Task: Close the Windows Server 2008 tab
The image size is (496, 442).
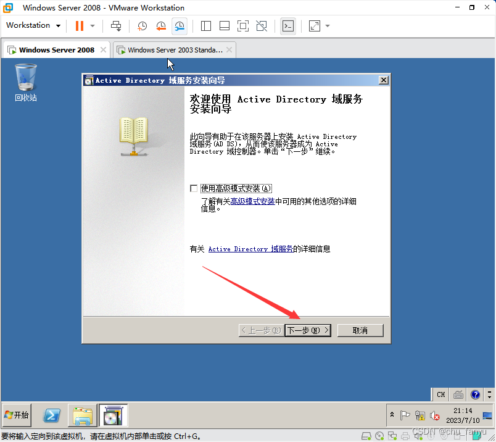Action: (103, 50)
